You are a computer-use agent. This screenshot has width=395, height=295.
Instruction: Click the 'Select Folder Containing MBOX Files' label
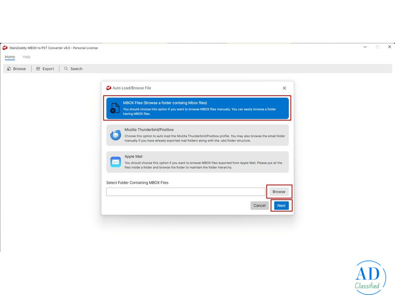[137, 183]
